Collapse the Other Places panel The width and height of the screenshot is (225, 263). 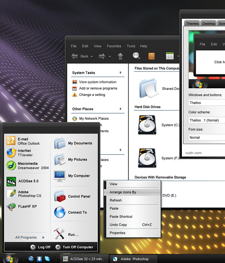coord(120,109)
